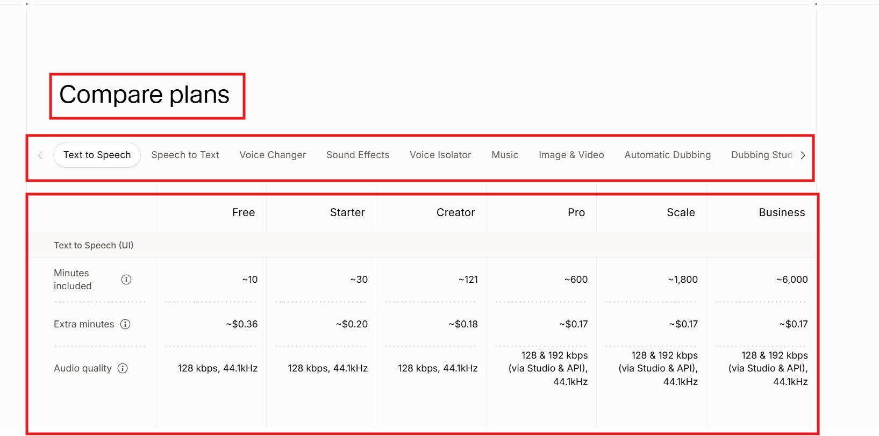Click Pro plan 128 & 192 kbps value
Viewport: 879px width, 436px height.
[548, 368]
